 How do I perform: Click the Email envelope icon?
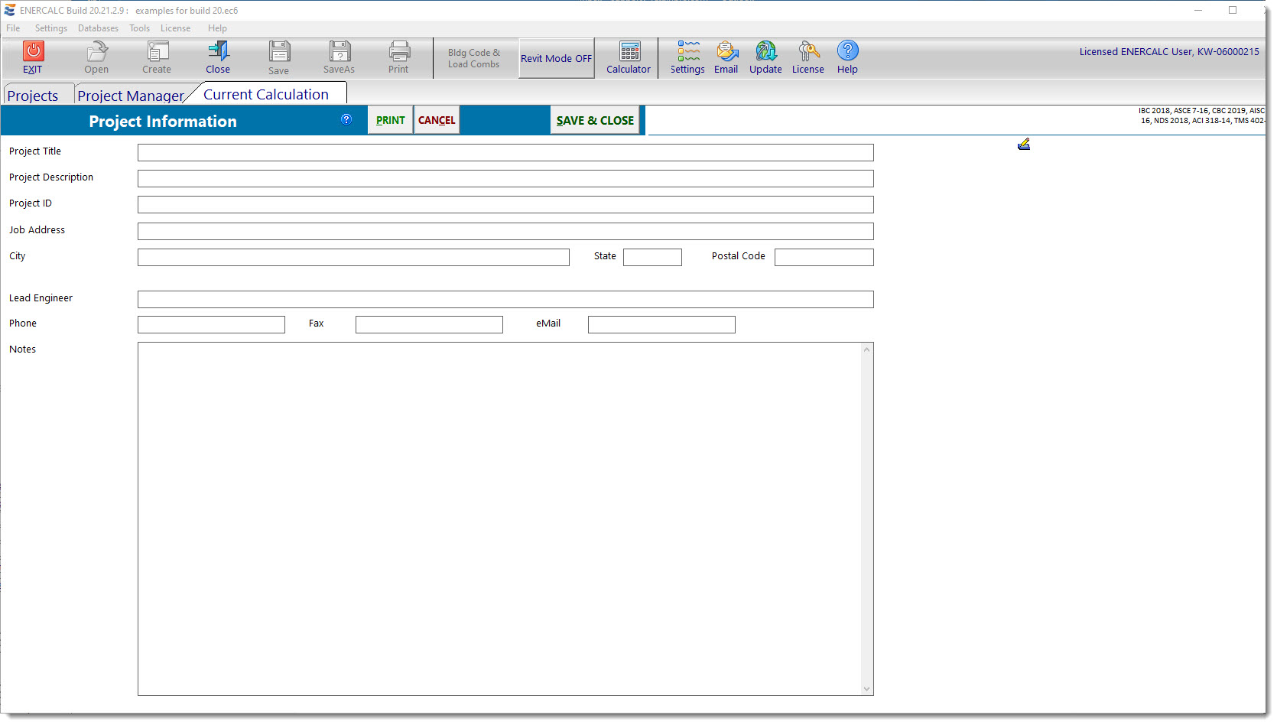coord(726,51)
